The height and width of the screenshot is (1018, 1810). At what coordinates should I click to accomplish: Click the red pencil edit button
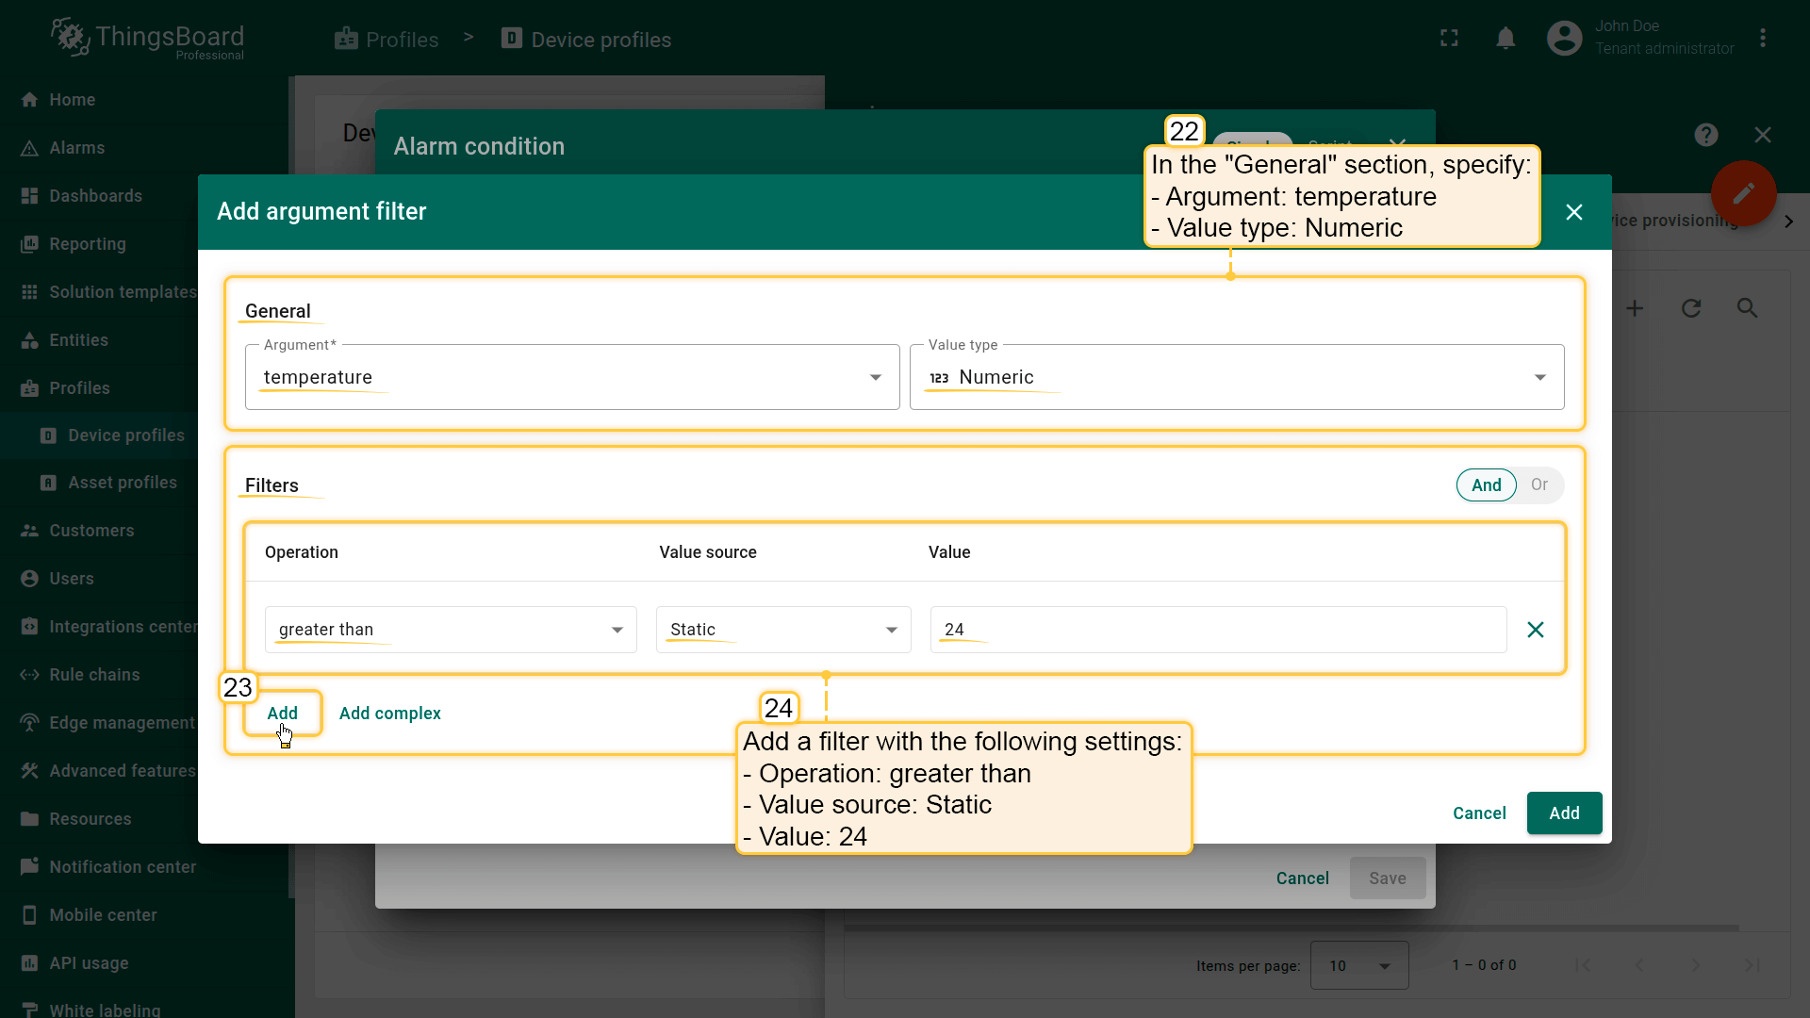pos(1743,193)
